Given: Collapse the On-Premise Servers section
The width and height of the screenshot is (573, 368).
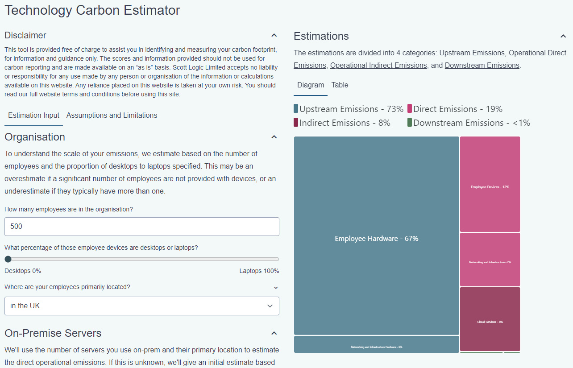Looking at the screenshot, I should [x=274, y=333].
